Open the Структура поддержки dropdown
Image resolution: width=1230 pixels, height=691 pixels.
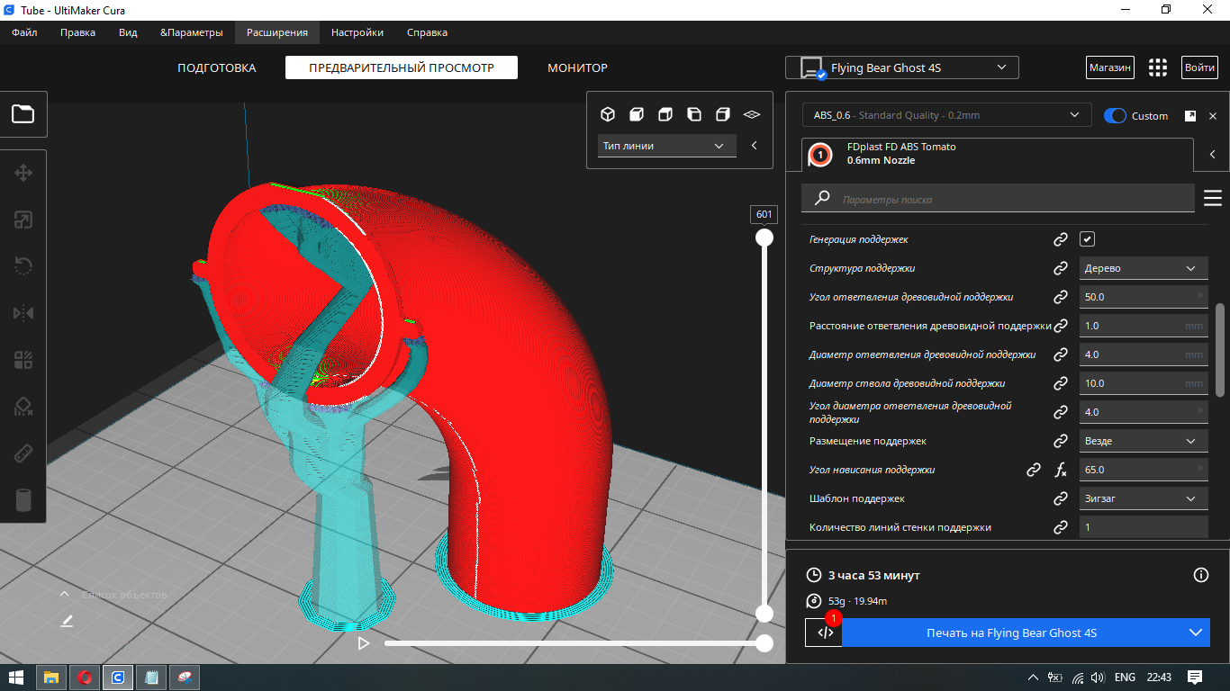pyautogui.click(x=1143, y=268)
